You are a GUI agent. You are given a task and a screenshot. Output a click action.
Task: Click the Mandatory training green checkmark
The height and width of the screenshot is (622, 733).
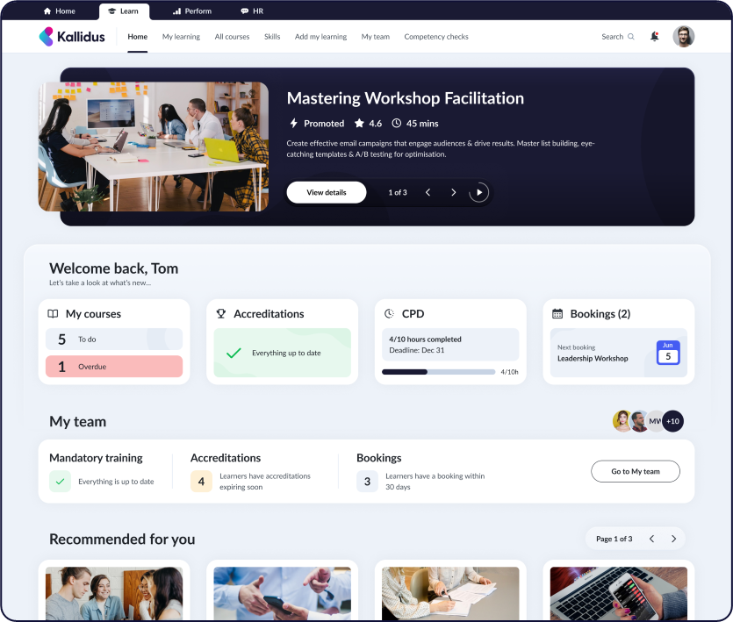[60, 482]
